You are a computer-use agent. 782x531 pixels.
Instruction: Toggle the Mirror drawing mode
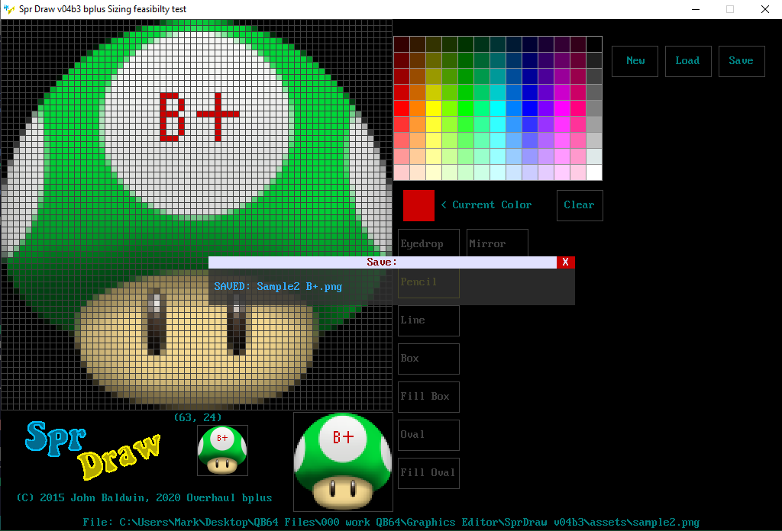[497, 243]
